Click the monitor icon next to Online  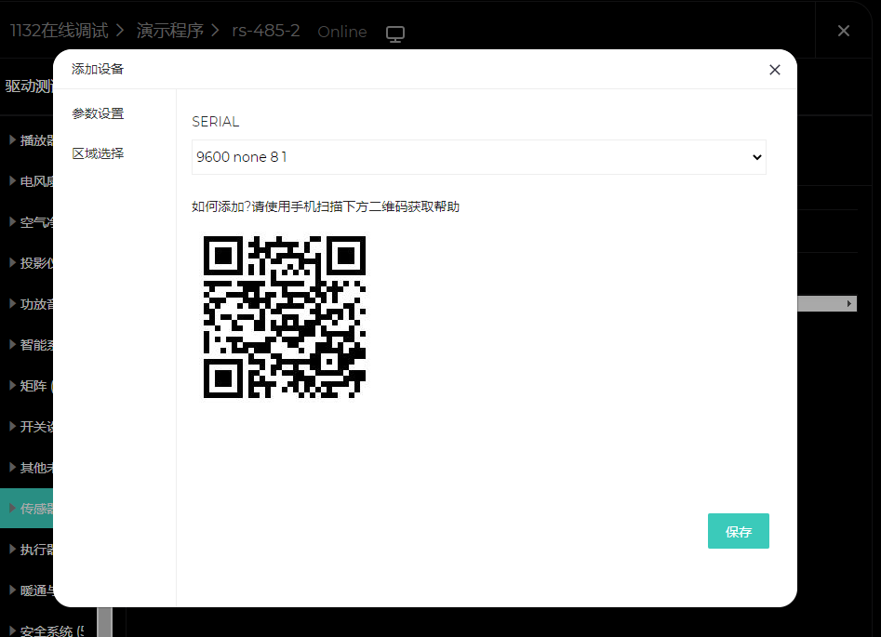pyautogui.click(x=395, y=33)
